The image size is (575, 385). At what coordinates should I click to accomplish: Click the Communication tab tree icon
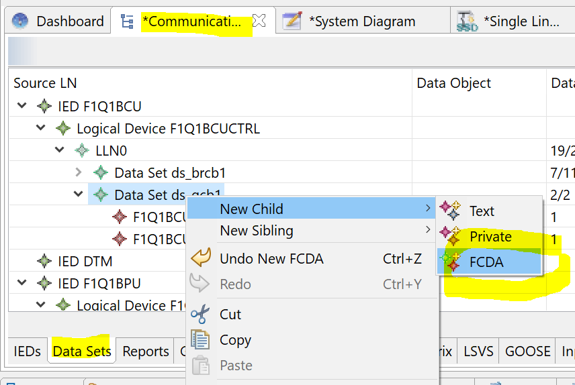pos(126,21)
